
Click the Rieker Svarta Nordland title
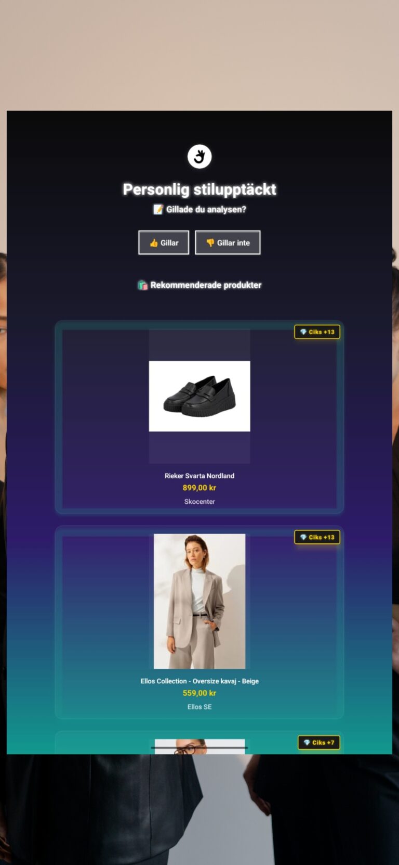tap(199, 476)
